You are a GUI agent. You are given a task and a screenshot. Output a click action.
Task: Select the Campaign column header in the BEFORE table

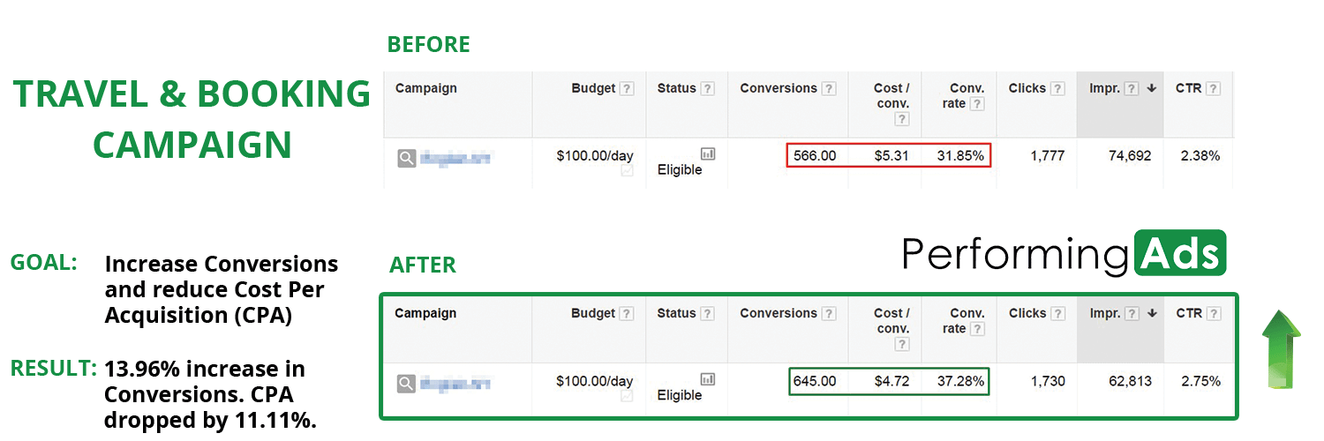point(425,88)
